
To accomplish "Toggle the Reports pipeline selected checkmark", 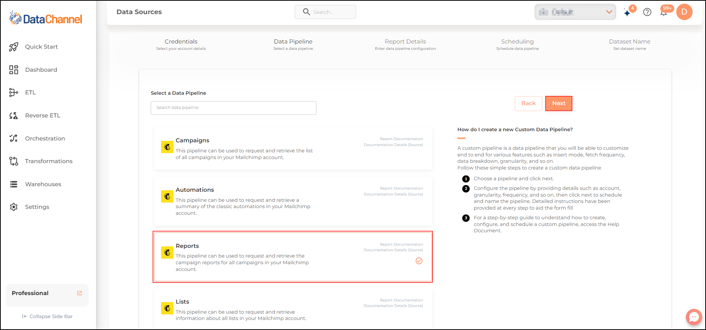I will click(419, 261).
